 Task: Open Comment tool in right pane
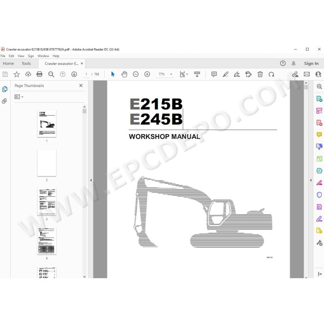[x=319, y=135]
